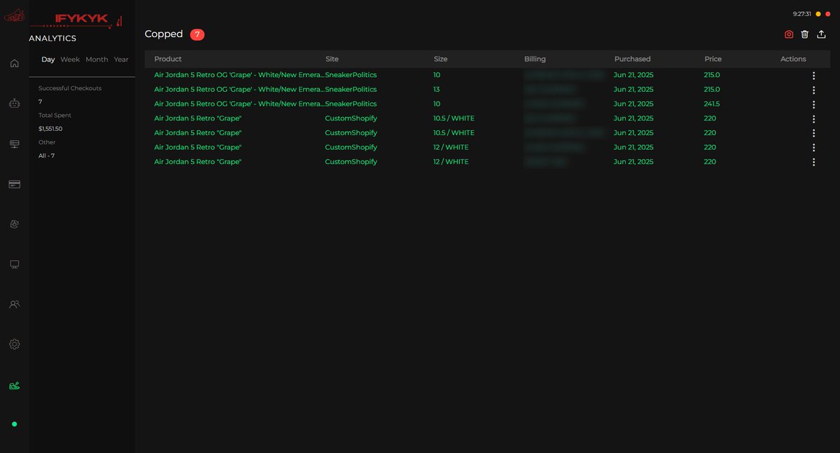Image resolution: width=840 pixels, height=453 pixels.
Task: Switch to the Week tab
Action: (x=70, y=60)
